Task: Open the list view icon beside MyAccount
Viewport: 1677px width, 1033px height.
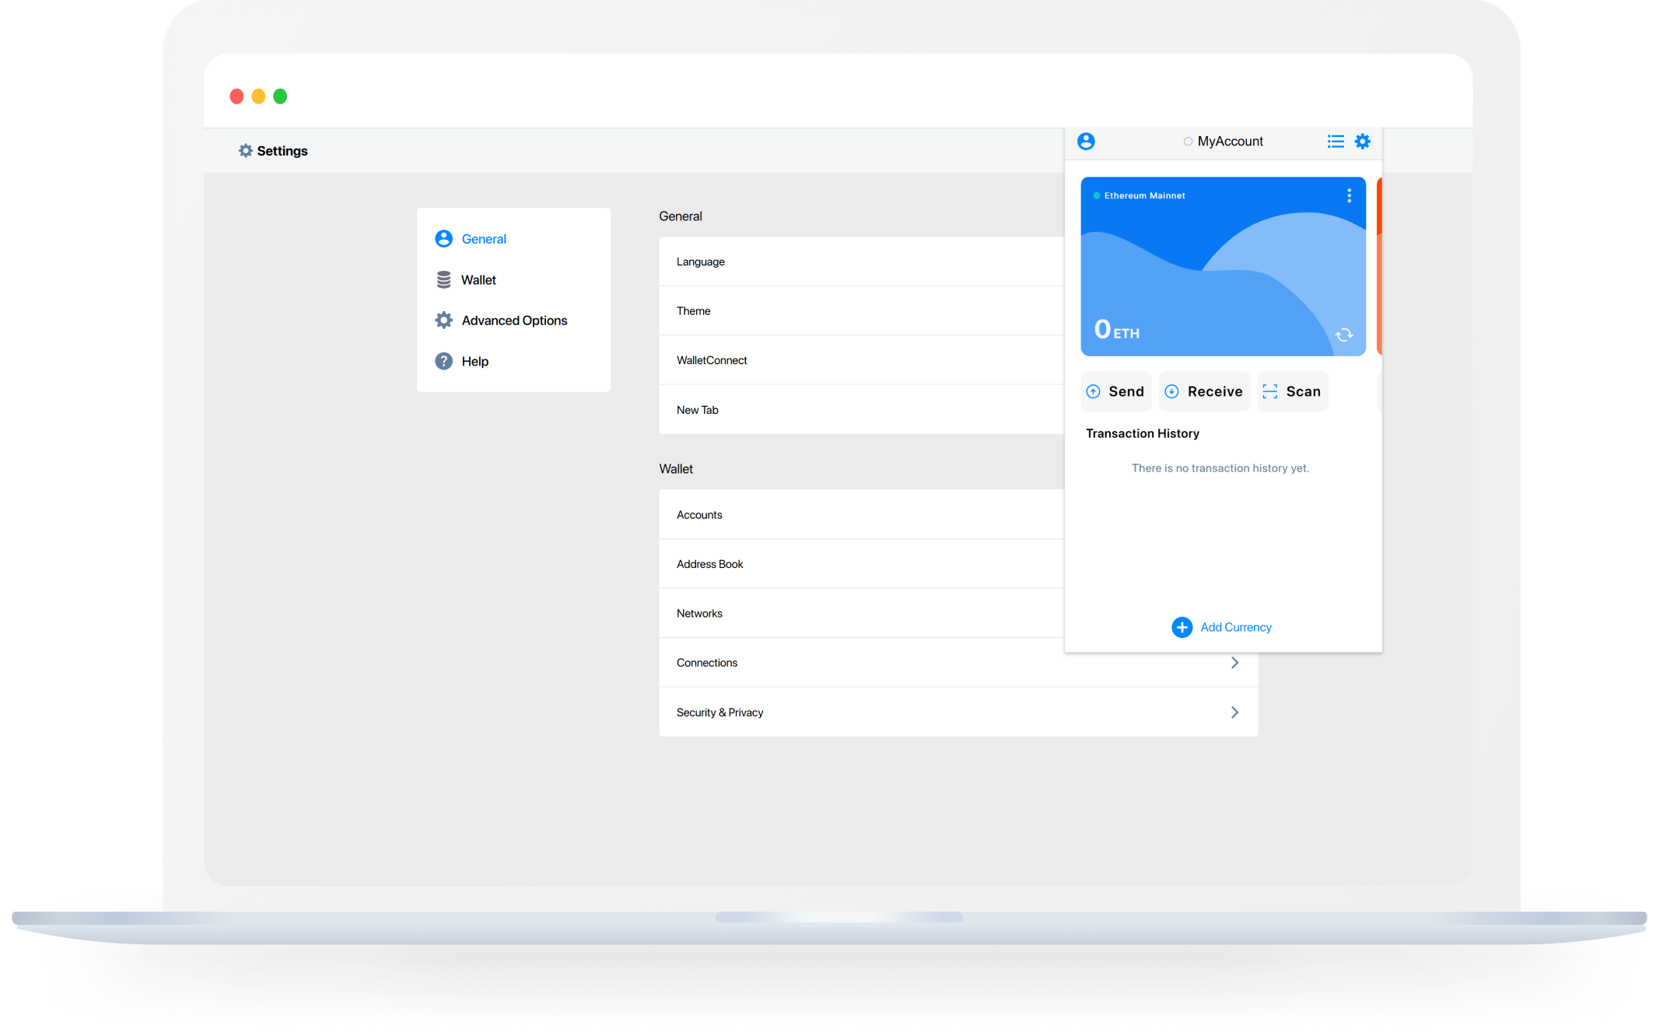Action: click(1335, 141)
